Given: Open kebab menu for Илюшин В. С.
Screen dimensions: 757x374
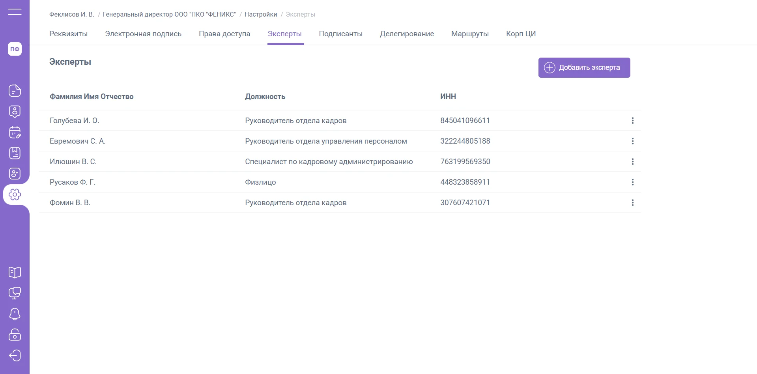Looking at the screenshot, I should 632,162.
